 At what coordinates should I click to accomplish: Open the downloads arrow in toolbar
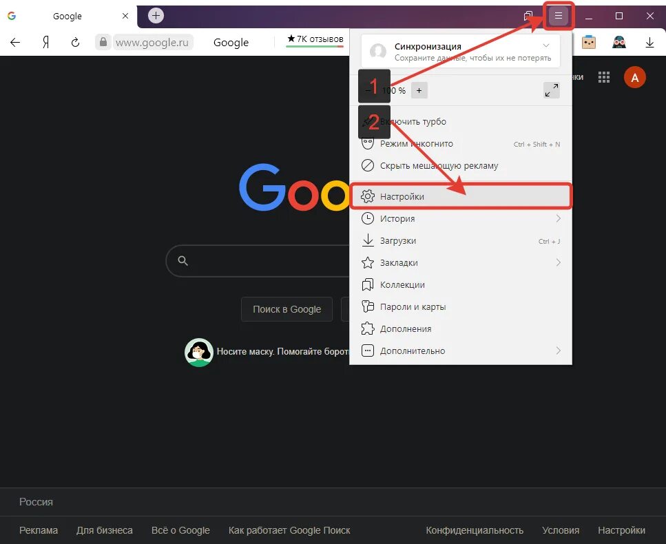(x=649, y=43)
